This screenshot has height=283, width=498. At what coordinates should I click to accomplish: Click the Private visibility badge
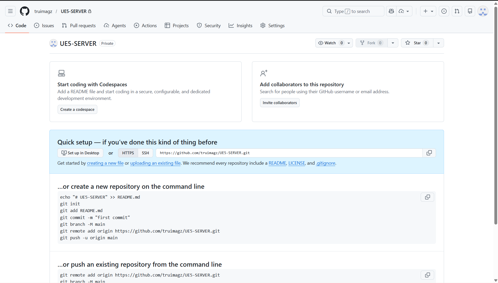(x=107, y=43)
